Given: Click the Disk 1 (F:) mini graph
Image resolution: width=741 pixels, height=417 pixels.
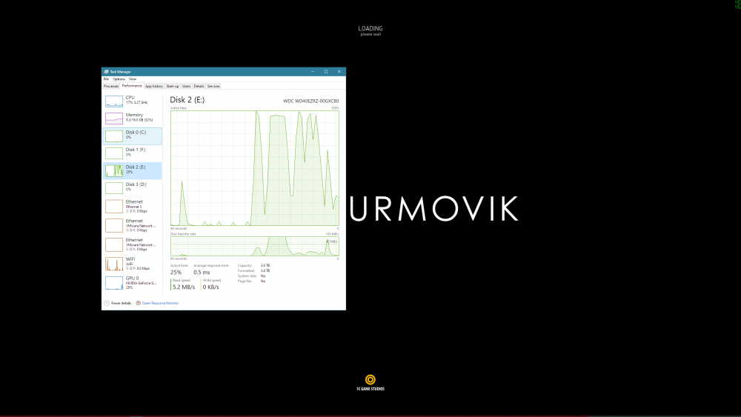Looking at the screenshot, I should pos(114,153).
